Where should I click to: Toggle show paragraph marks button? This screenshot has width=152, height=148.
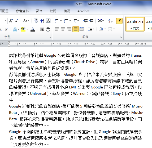119,21
